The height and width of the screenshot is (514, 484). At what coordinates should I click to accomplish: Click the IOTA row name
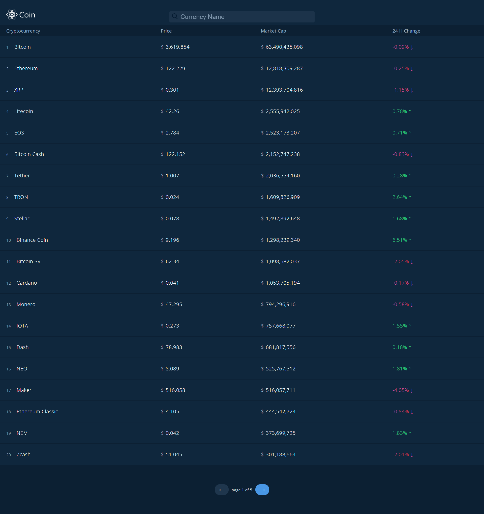click(22, 326)
